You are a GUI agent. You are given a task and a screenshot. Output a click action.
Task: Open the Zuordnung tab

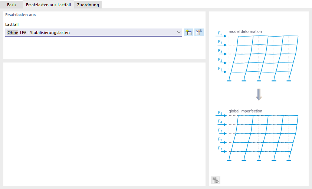pyautogui.click(x=88, y=5)
